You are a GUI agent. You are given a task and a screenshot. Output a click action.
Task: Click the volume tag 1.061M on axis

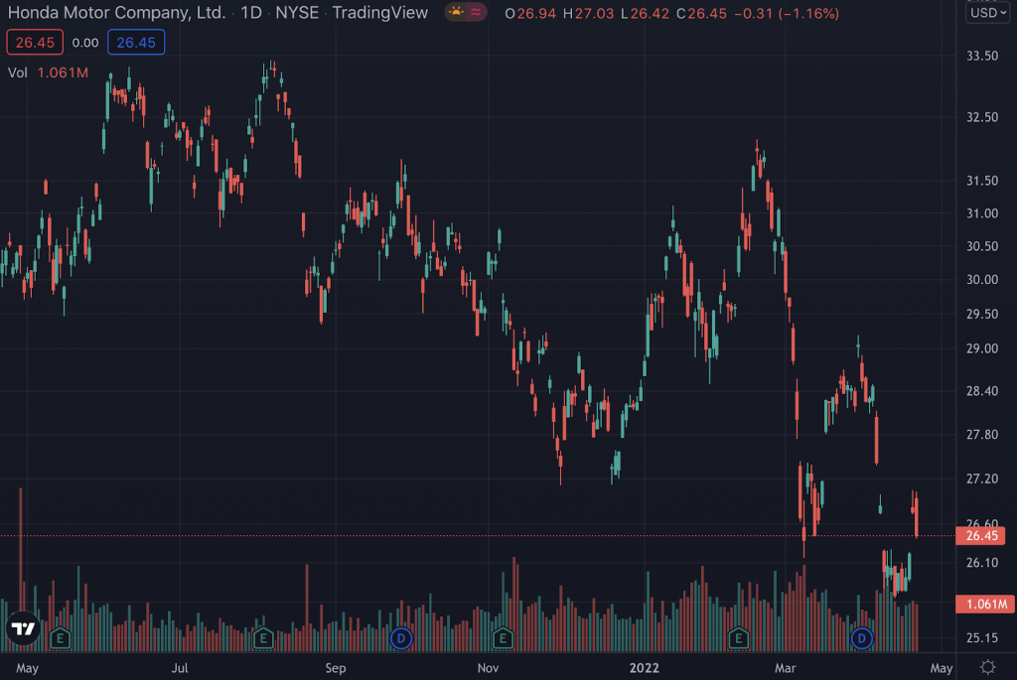coord(986,605)
